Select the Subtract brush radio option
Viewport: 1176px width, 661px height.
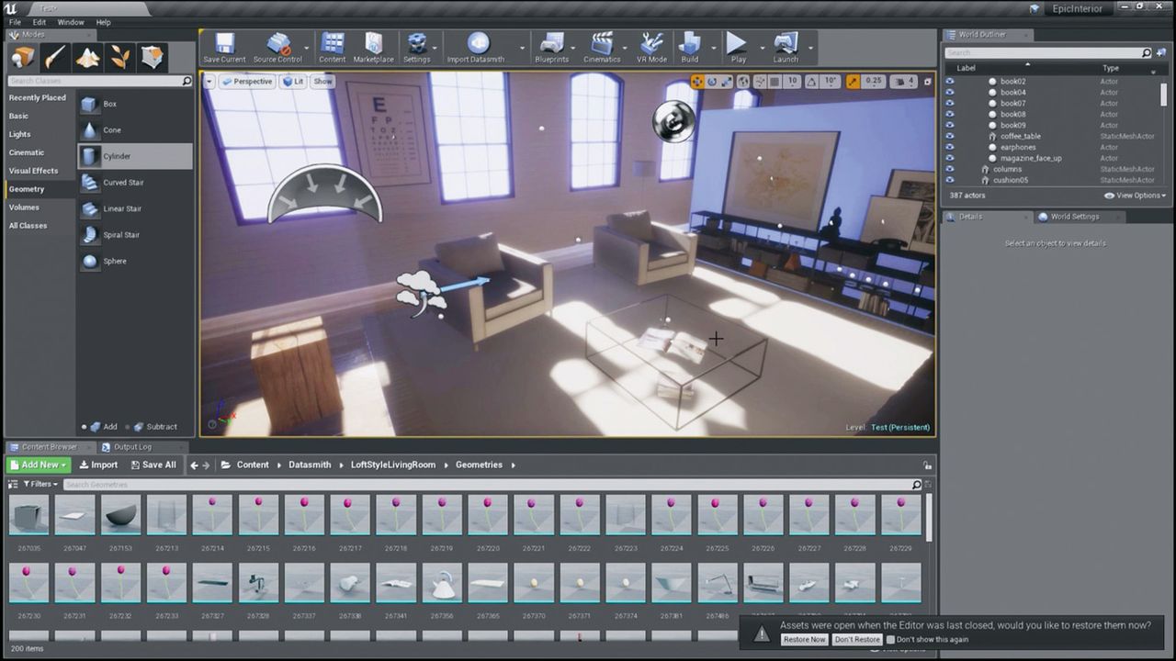click(x=127, y=427)
